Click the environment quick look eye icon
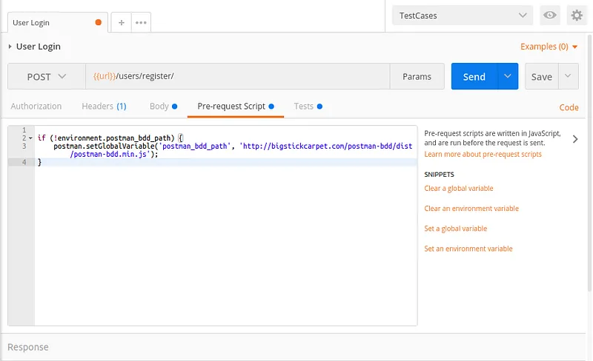 [549, 15]
